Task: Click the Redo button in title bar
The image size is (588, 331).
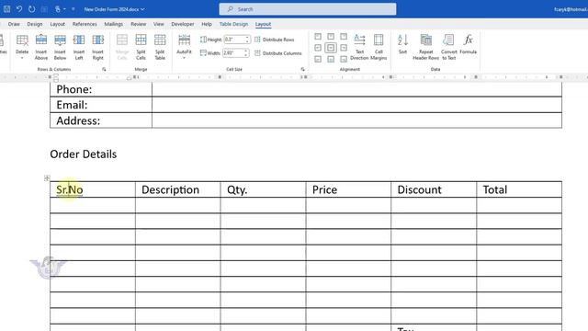Action: click(32, 8)
